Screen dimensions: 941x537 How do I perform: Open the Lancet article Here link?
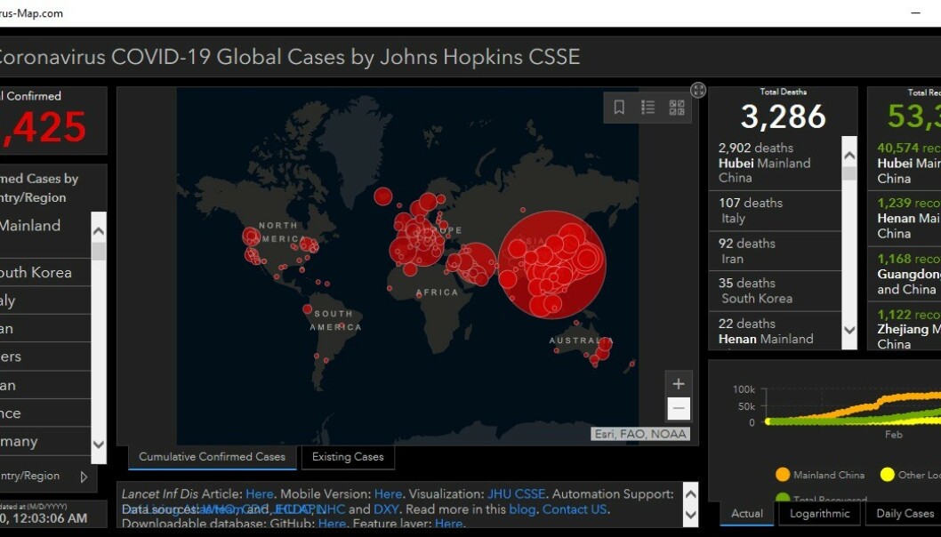coord(259,494)
